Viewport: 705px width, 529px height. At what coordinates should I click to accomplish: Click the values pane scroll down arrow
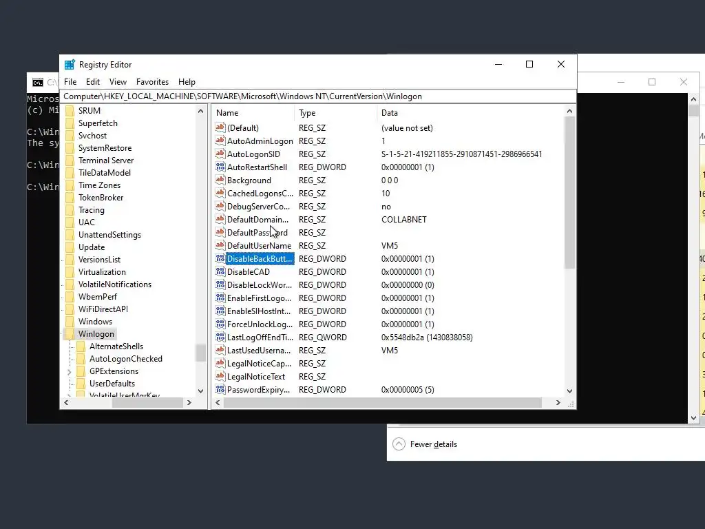pyautogui.click(x=569, y=391)
